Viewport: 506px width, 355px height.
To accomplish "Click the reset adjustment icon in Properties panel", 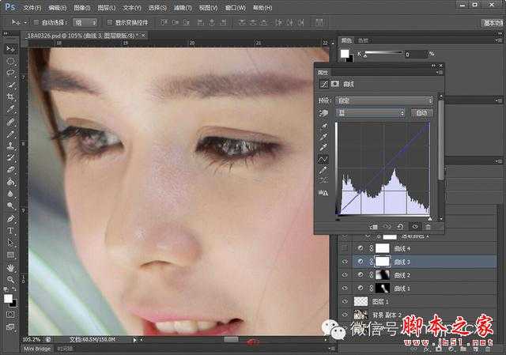I will tap(401, 226).
